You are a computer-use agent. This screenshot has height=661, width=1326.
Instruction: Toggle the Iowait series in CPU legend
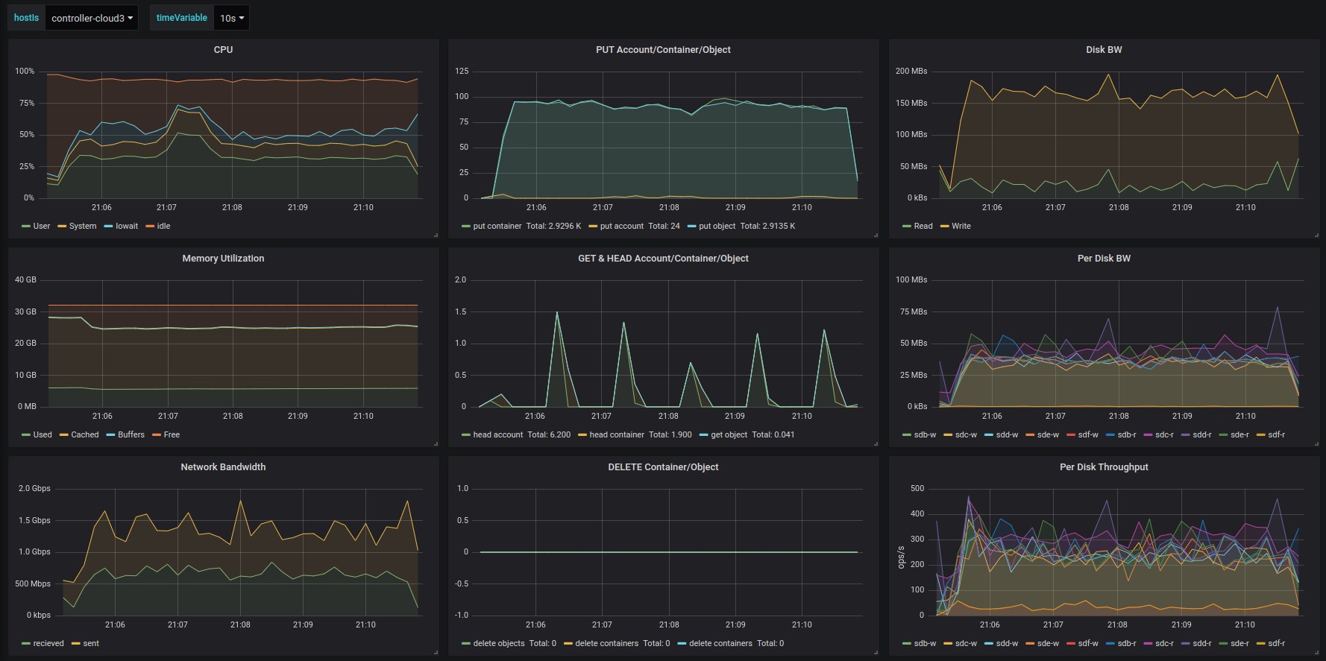tap(126, 227)
